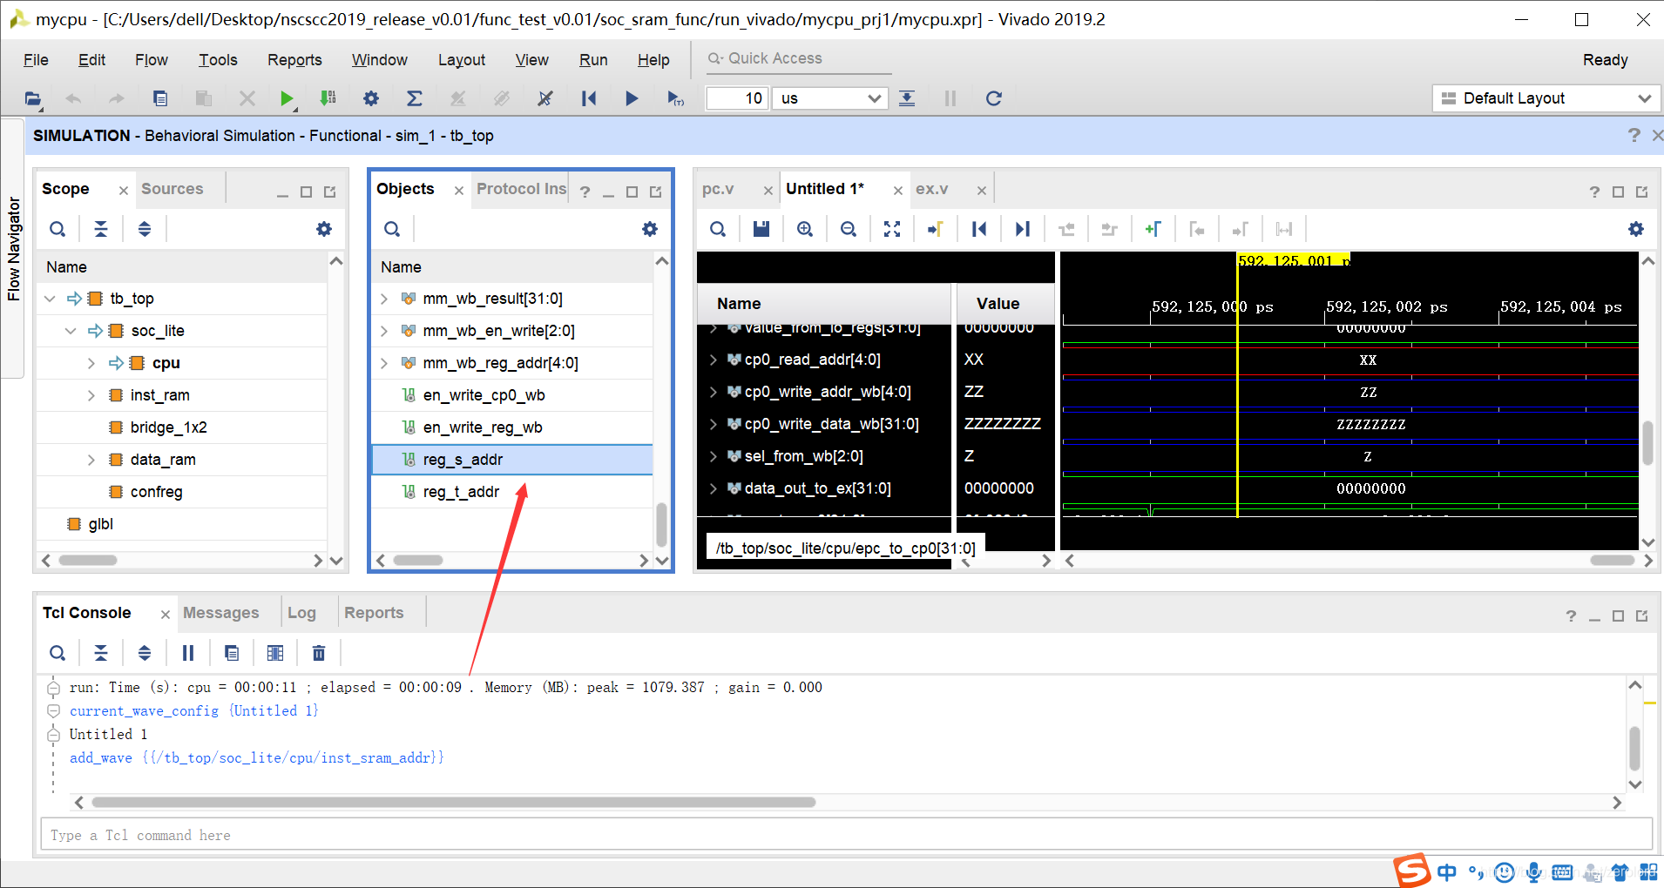Collapse the tb_top scope node

(x=50, y=299)
